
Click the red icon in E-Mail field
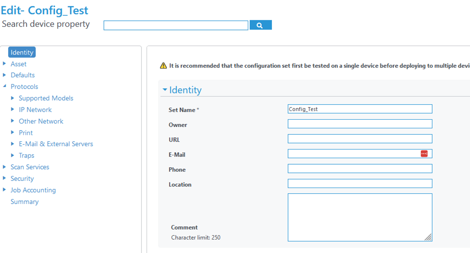(424, 154)
